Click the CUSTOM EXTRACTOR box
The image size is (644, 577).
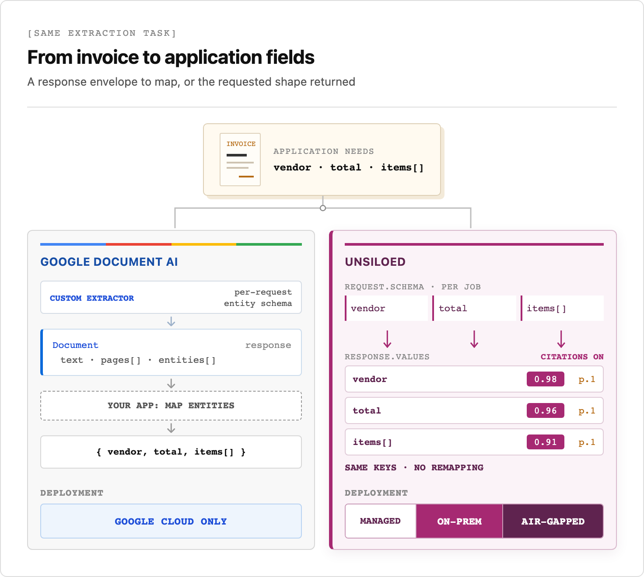pyautogui.click(x=171, y=297)
